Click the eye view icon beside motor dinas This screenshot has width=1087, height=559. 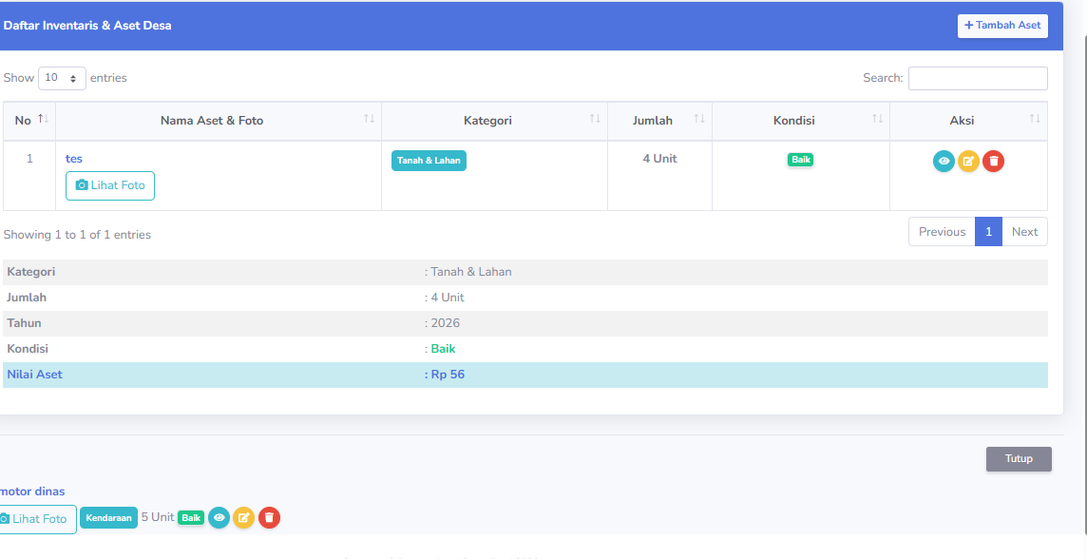point(219,518)
